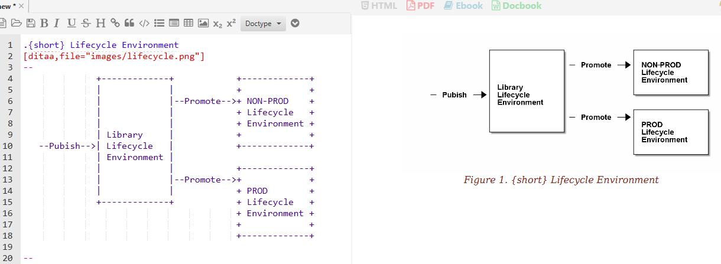721x264 pixels.
Task: Click the '.{short} Lifecycle Environment' title line
Action: click(x=101, y=45)
